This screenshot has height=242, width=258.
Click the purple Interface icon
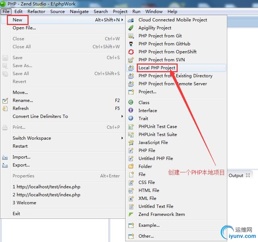(x=131, y=110)
